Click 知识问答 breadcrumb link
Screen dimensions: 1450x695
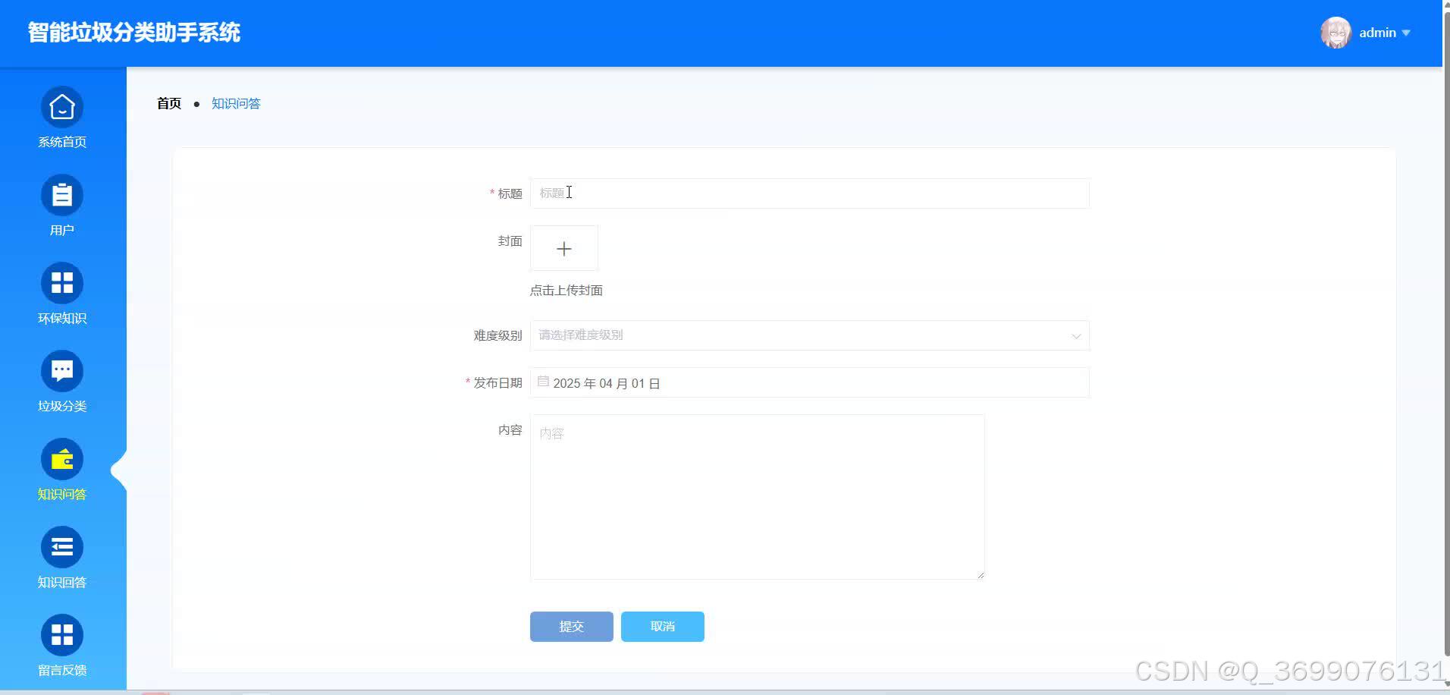click(x=235, y=103)
